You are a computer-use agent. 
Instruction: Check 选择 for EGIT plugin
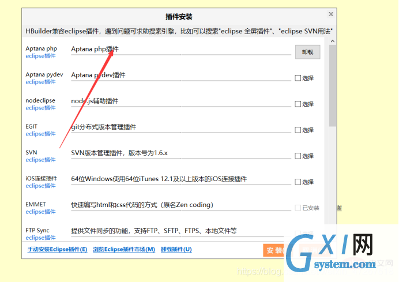point(298,130)
